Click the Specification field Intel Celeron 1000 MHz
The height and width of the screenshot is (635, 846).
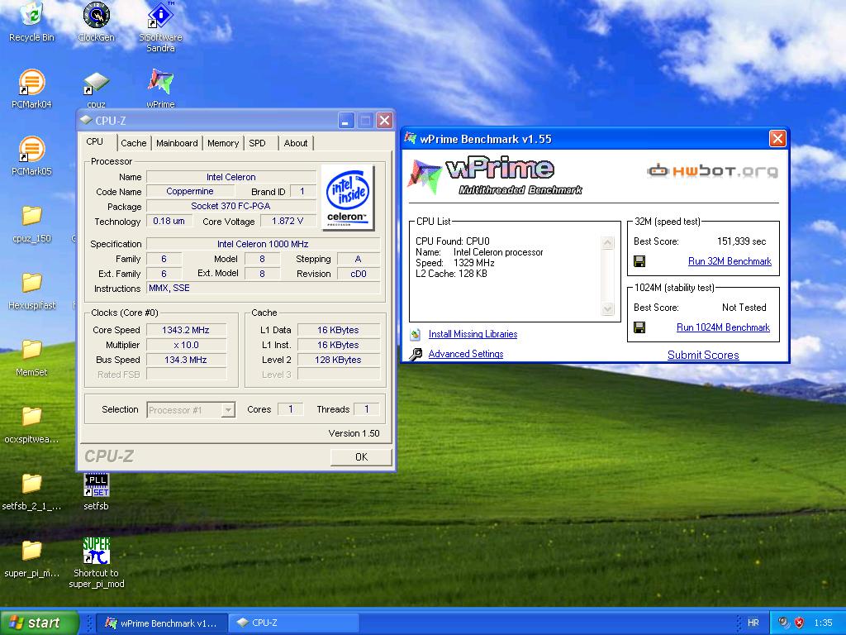tap(263, 244)
